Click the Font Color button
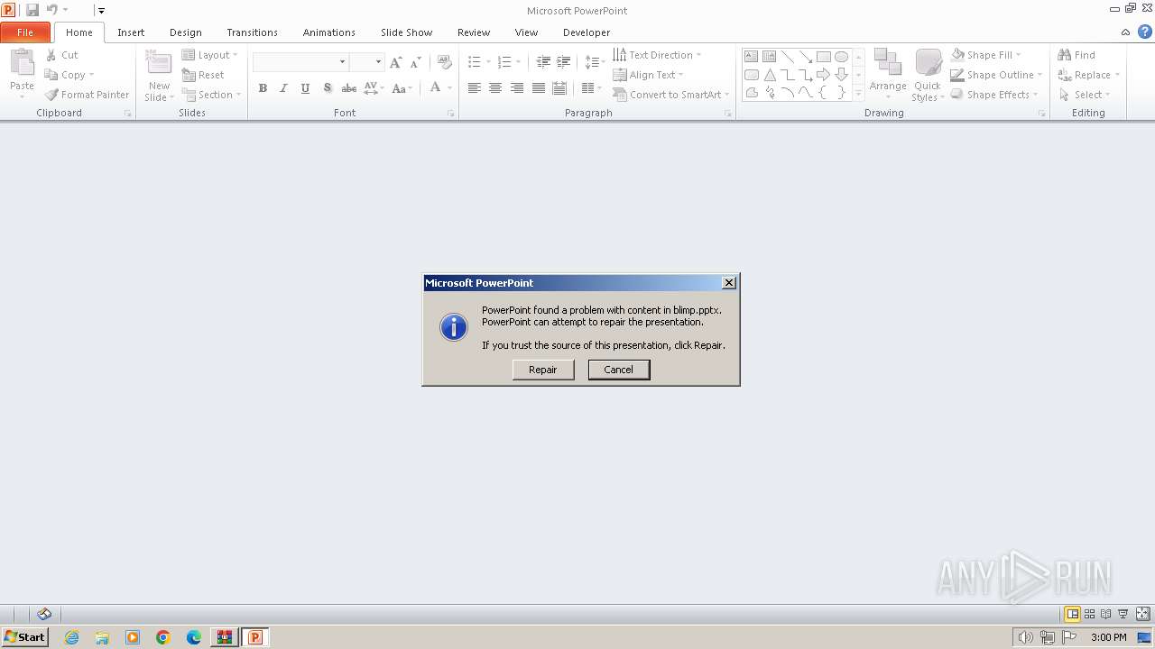Image resolution: width=1155 pixels, height=649 pixels. pos(436,87)
